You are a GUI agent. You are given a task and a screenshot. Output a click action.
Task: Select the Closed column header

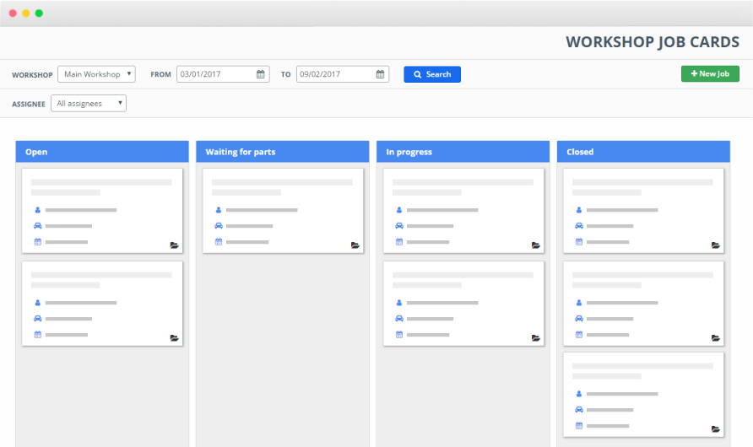643,152
